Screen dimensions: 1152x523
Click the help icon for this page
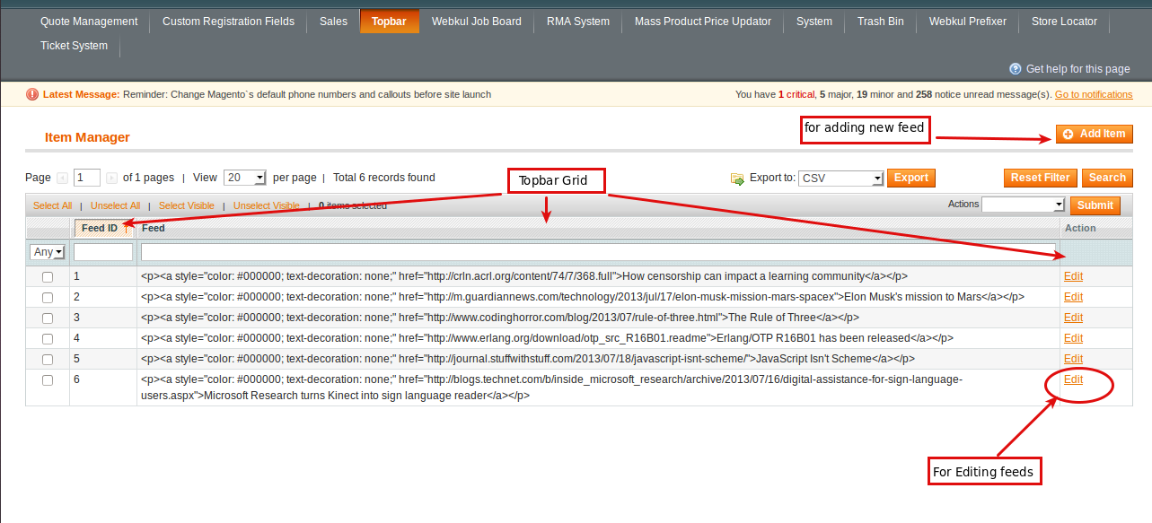click(1016, 69)
